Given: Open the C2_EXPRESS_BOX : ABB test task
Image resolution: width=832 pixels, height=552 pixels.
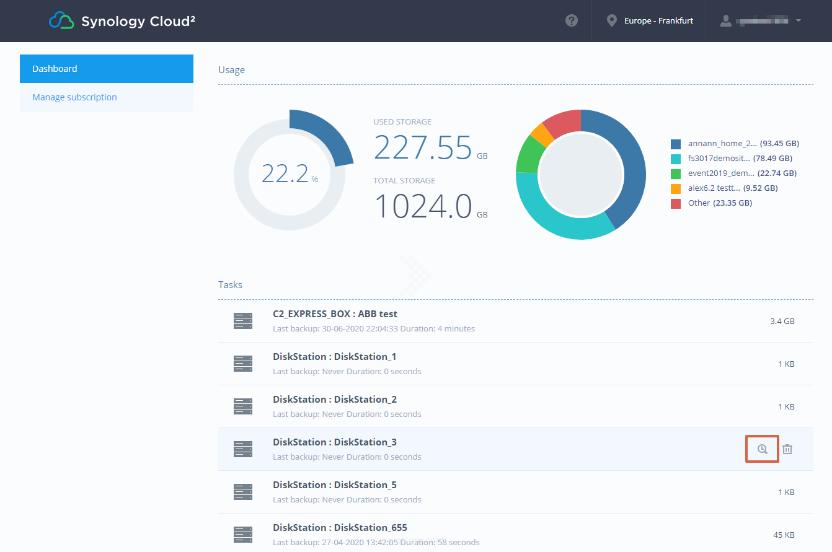Looking at the screenshot, I should 335,314.
